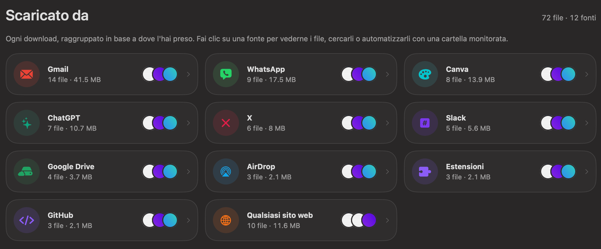The height and width of the screenshot is (249, 601).
Task: Click the Slack hashtag icon
Action: tap(425, 123)
